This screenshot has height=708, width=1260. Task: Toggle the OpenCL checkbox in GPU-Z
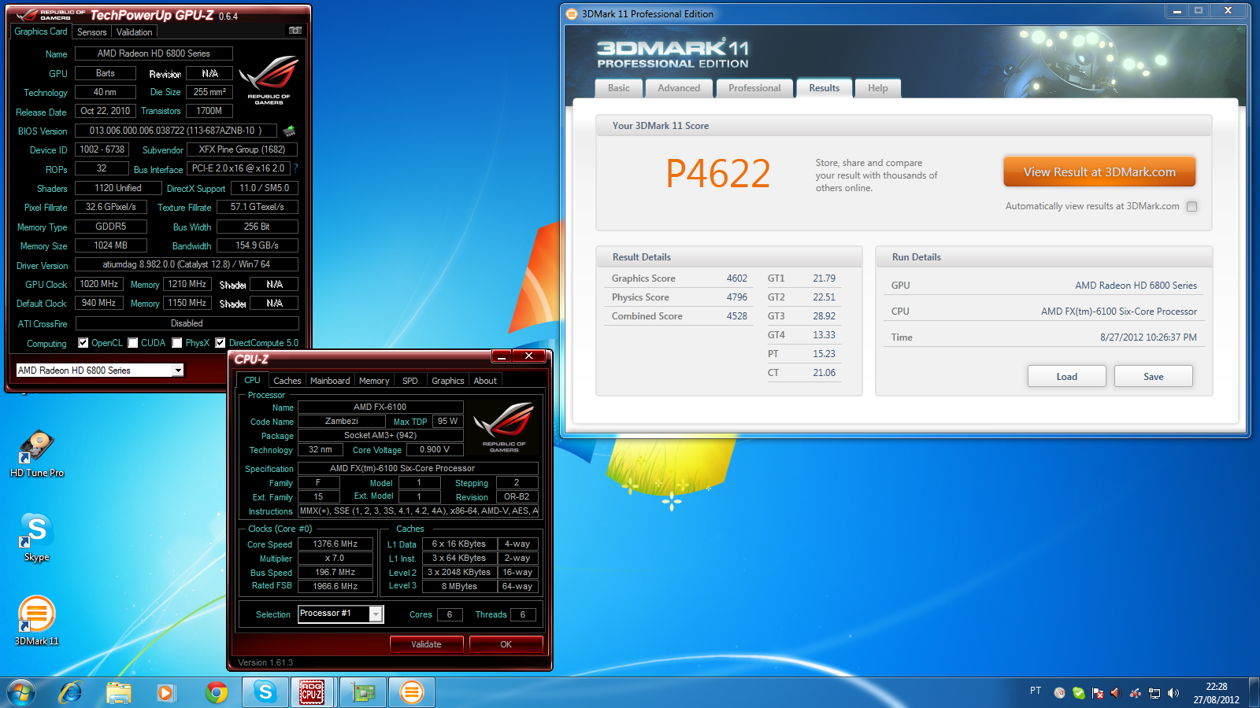click(83, 342)
